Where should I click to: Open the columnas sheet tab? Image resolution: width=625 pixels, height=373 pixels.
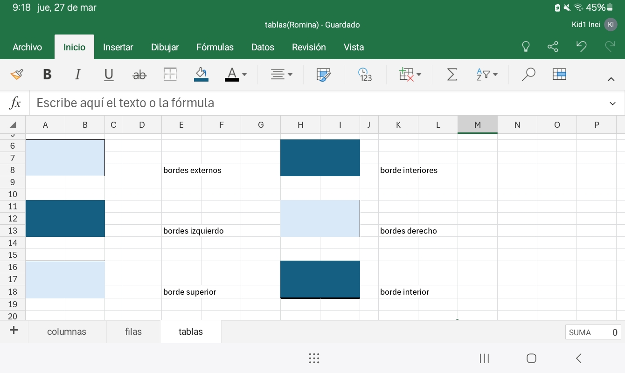[67, 332]
